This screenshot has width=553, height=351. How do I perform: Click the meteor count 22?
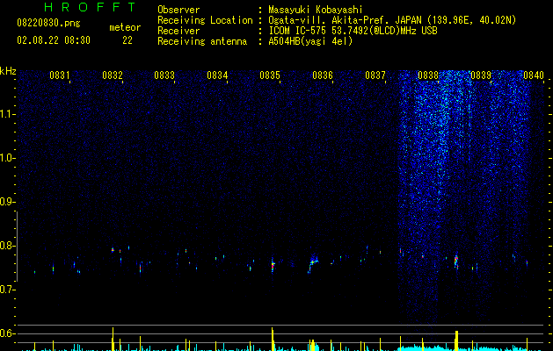point(127,40)
